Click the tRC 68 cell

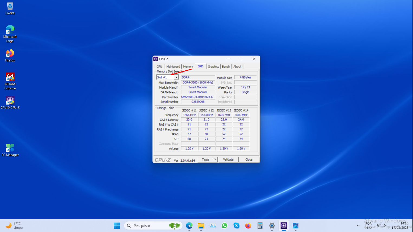[189, 139]
